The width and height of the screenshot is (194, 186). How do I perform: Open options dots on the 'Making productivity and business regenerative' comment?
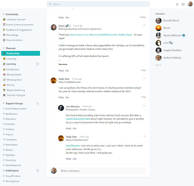tap(144, 25)
